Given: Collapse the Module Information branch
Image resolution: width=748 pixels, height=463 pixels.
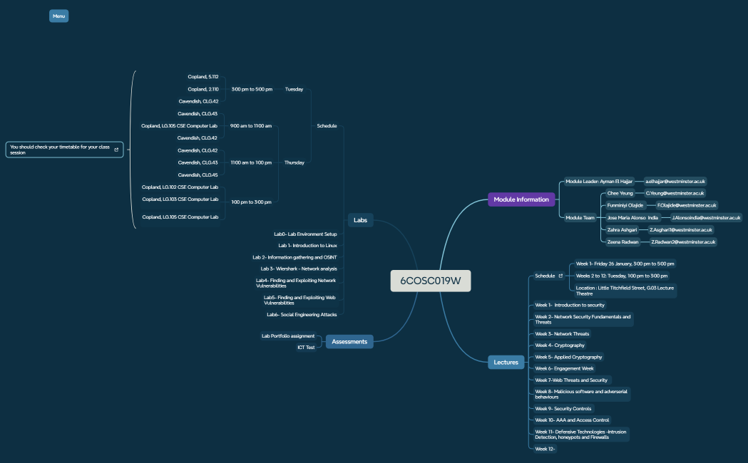Looking at the screenshot, I should point(521,199).
